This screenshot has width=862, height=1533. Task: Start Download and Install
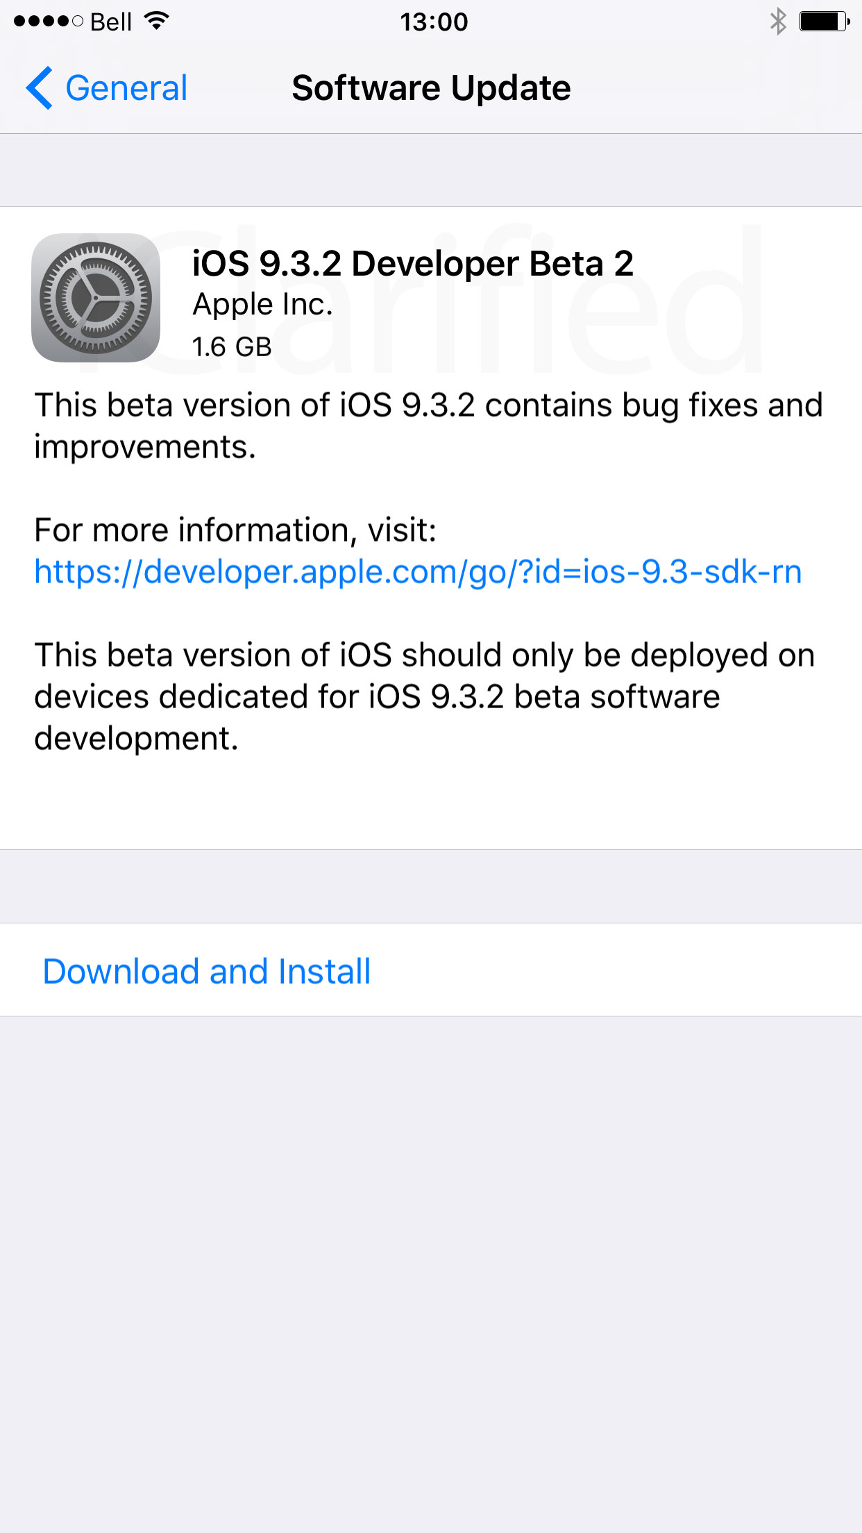click(207, 971)
